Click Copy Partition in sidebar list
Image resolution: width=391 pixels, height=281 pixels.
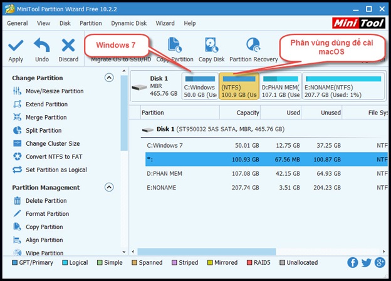pyautogui.click(x=44, y=227)
